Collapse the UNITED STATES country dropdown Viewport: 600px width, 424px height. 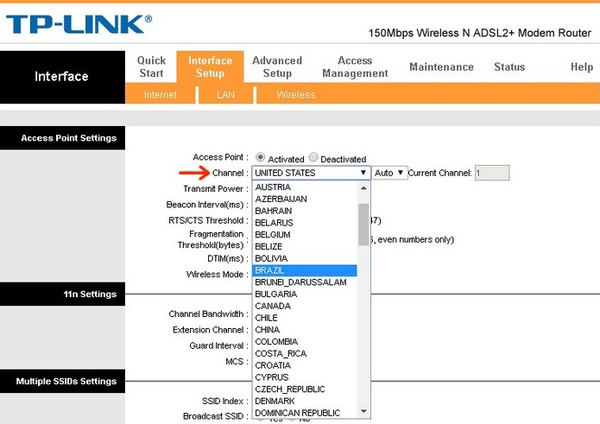311,173
